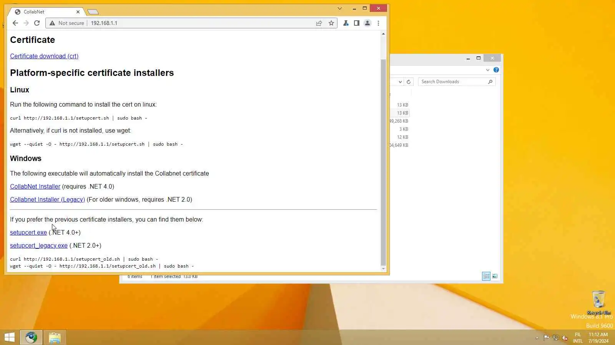
Task: Open the network tray icon
Action: pyautogui.click(x=555, y=338)
